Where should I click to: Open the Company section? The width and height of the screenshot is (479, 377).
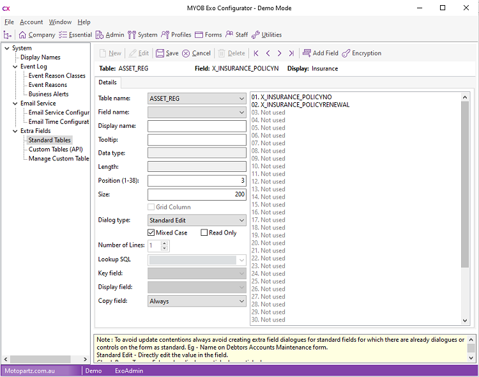[x=37, y=35]
